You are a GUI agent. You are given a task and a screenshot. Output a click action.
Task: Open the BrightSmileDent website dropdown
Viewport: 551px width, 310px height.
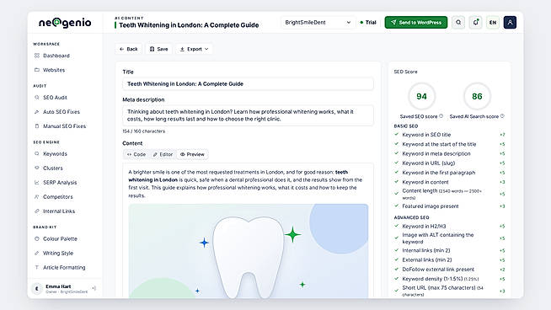[x=318, y=23]
